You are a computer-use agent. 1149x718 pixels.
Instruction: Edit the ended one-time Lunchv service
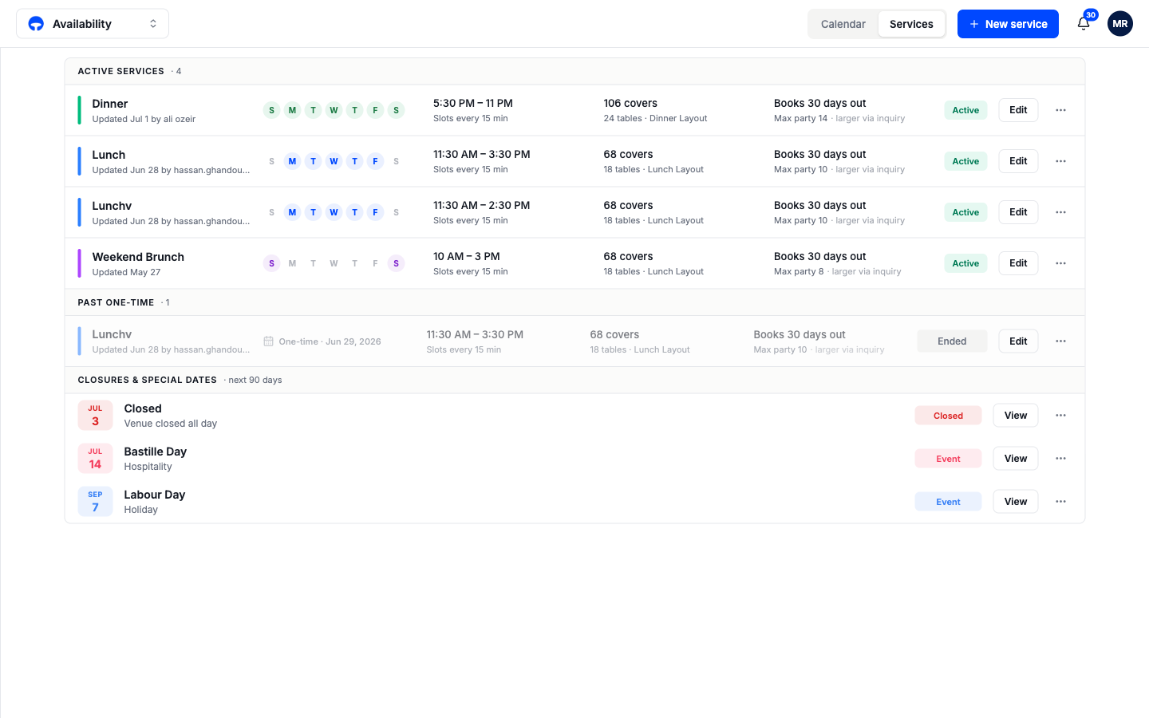click(1018, 341)
